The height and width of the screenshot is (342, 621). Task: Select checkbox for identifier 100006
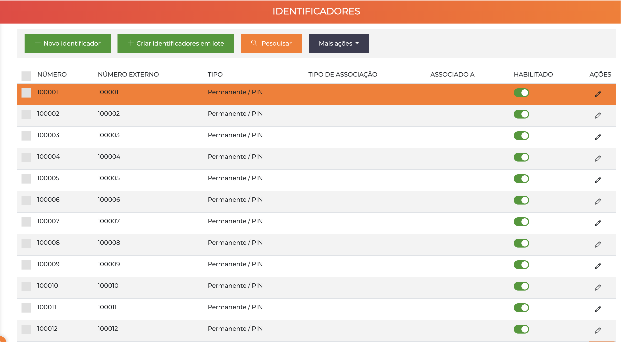click(x=26, y=200)
